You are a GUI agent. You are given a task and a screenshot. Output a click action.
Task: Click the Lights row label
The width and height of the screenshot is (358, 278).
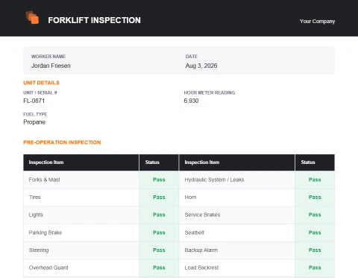(x=36, y=215)
